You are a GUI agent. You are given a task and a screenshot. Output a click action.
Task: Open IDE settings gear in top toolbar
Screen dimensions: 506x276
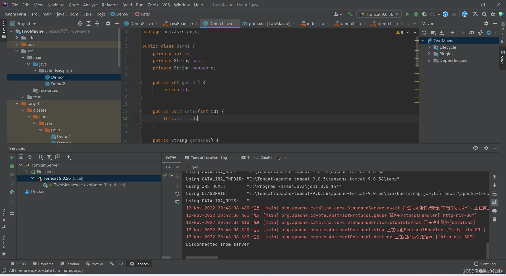pyautogui.click(x=493, y=14)
